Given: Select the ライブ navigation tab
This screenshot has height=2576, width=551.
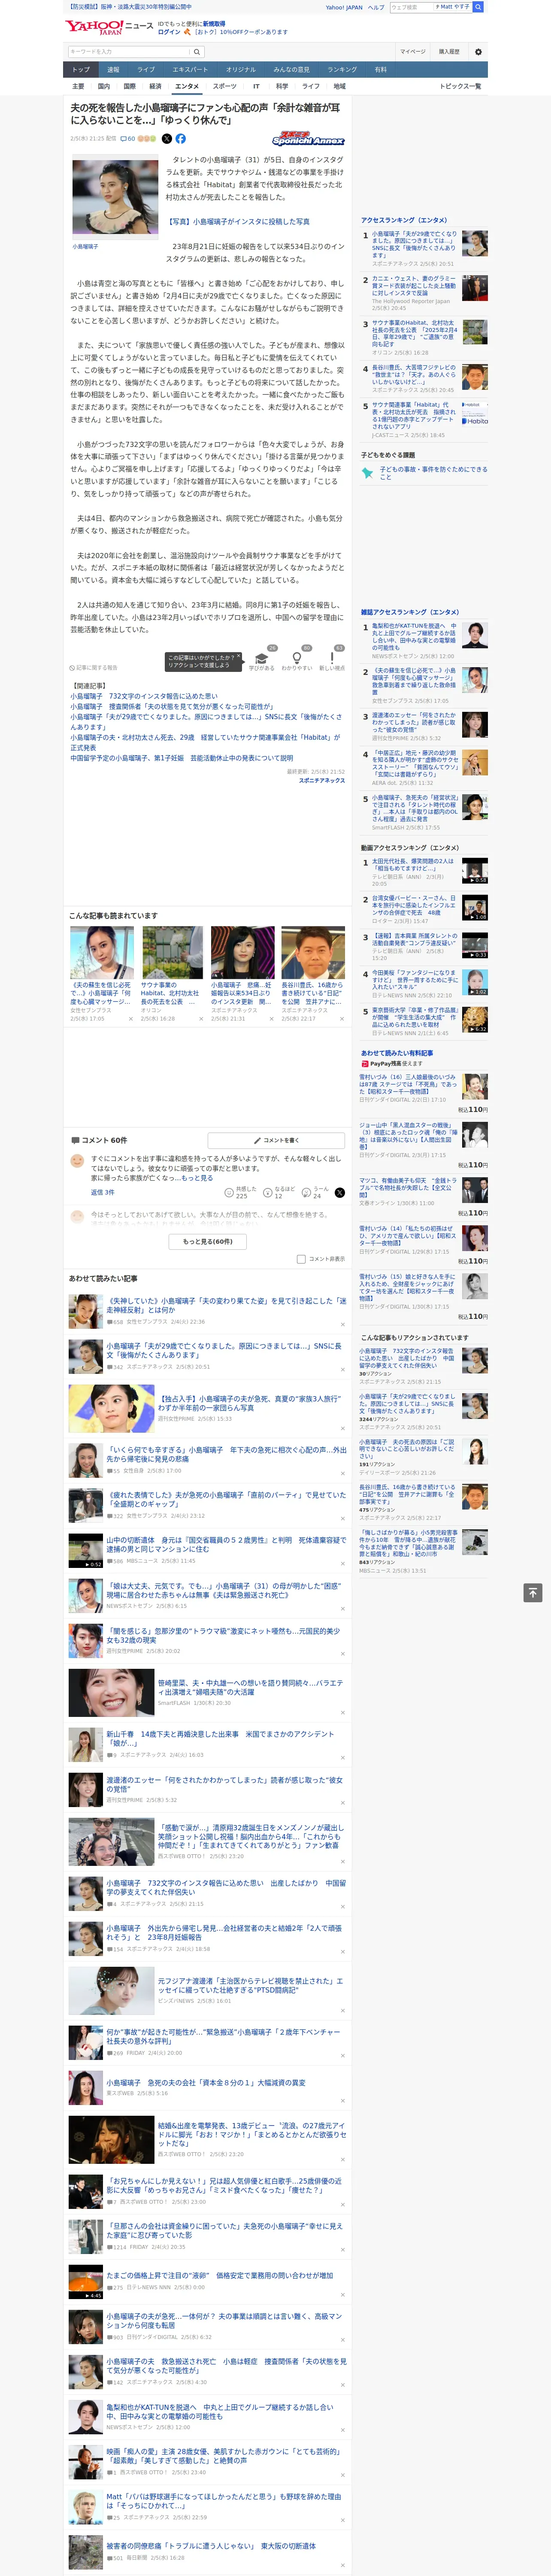Looking at the screenshot, I should pos(146,70).
